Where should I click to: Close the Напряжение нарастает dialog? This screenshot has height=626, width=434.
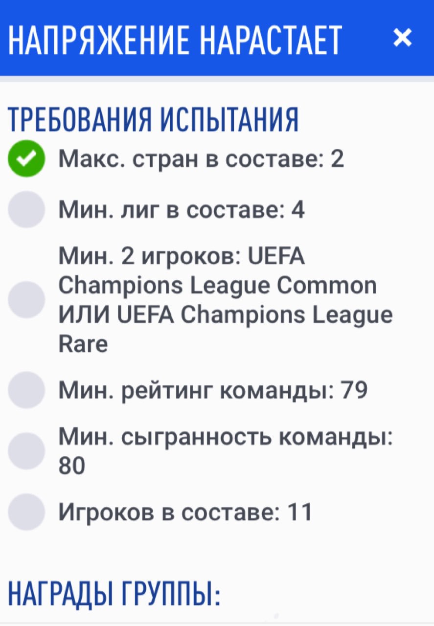(x=402, y=38)
